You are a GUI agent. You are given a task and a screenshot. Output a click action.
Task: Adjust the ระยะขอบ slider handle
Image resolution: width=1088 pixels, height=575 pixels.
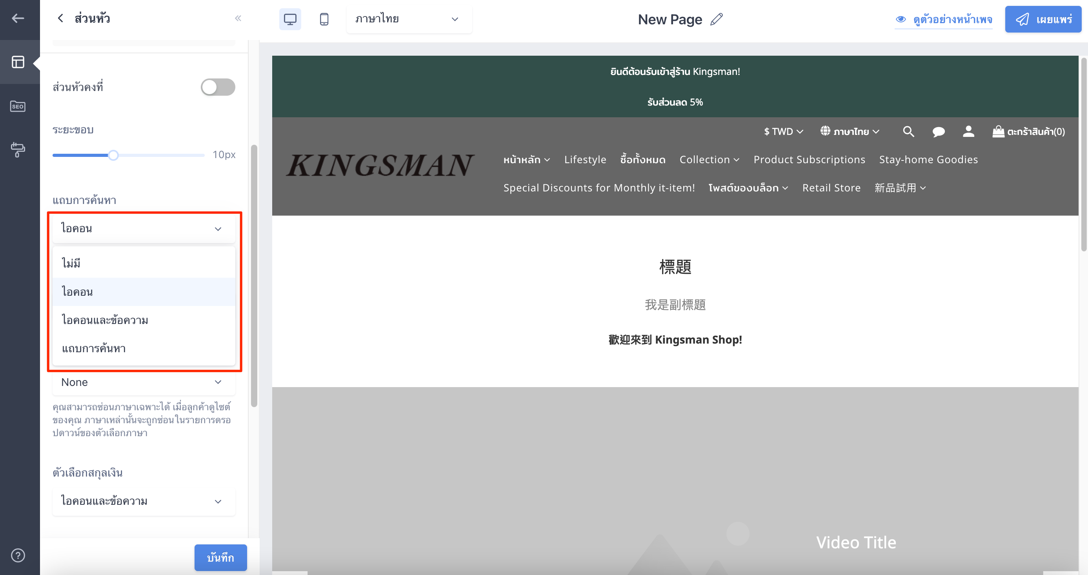click(113, 155)
